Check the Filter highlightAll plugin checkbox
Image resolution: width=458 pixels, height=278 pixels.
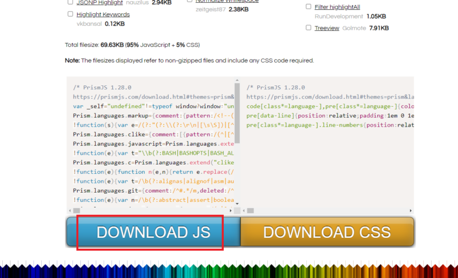pyautogui.click(x=309, y=6)
